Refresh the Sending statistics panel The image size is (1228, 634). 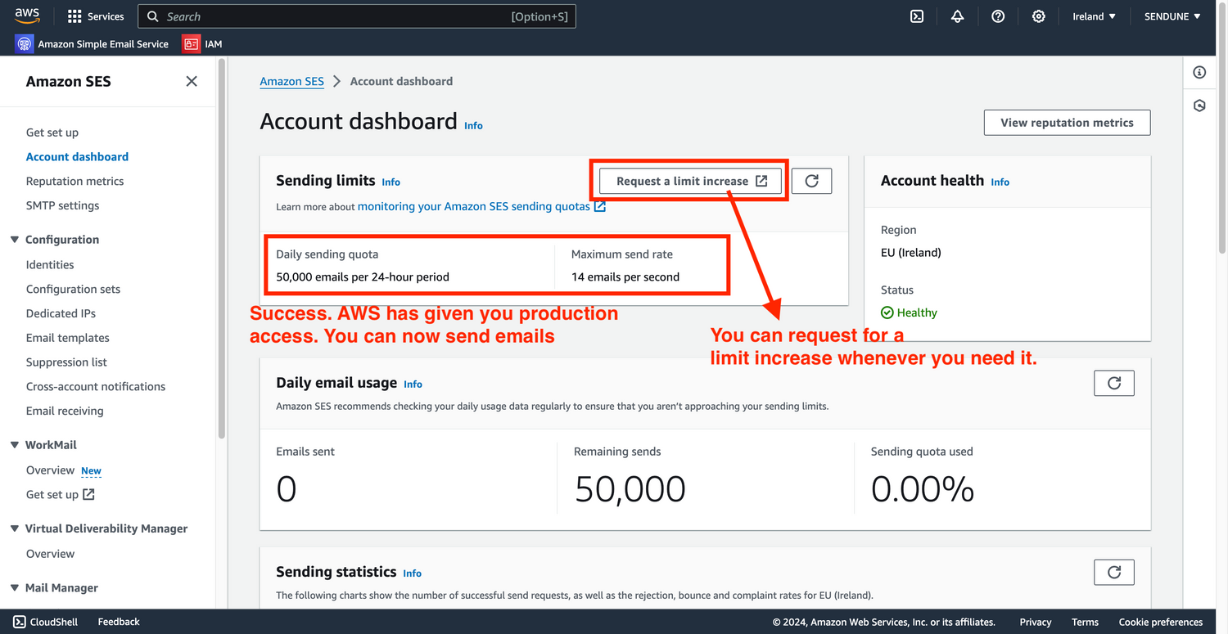coord(1113,573)
